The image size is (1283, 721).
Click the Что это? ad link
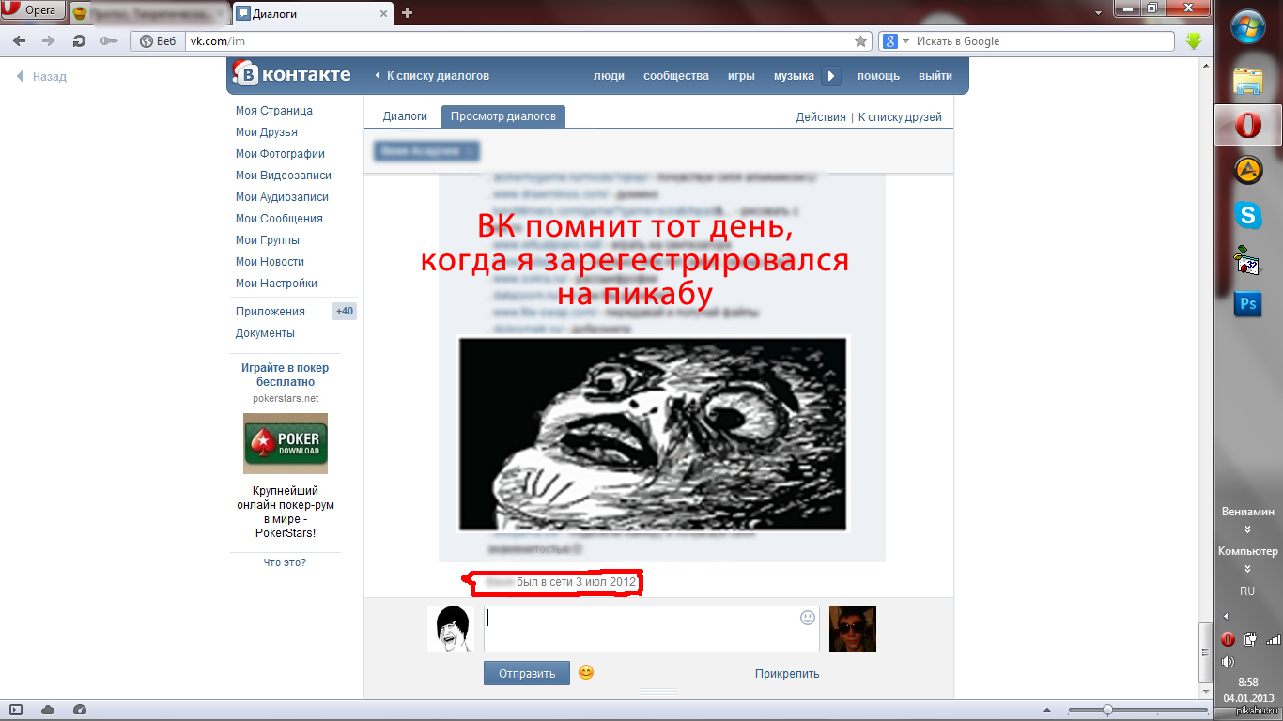(x=286, y=562)
